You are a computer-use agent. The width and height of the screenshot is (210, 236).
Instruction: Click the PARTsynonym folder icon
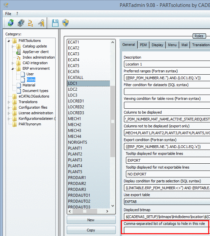15,124
